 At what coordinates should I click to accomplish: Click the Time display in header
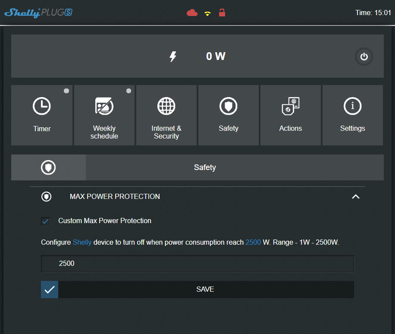373,13
